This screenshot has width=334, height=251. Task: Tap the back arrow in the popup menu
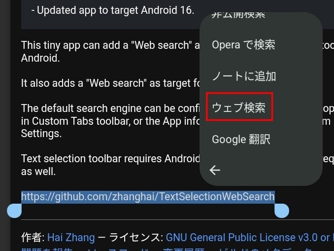pos(215,170)
